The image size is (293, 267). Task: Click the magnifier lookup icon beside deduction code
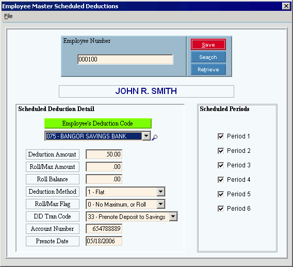pyautogui.click(x=154, y=137)
